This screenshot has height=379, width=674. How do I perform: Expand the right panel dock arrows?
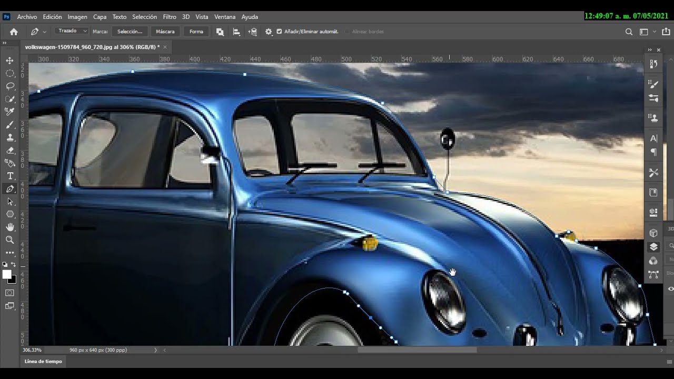[x=650, y=50]
